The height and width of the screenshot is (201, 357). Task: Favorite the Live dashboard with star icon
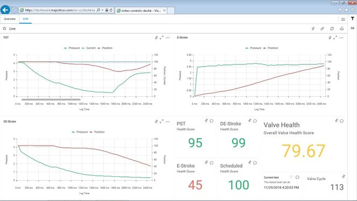4,28
